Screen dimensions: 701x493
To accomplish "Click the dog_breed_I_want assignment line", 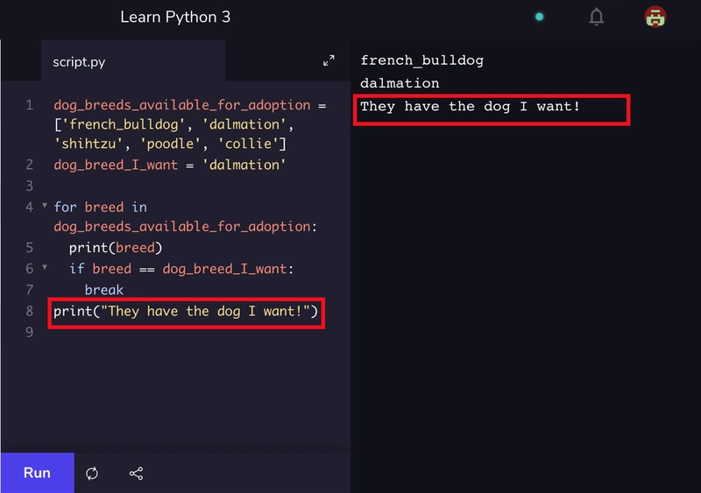I will pyautogui.click(x=169, y=165).
